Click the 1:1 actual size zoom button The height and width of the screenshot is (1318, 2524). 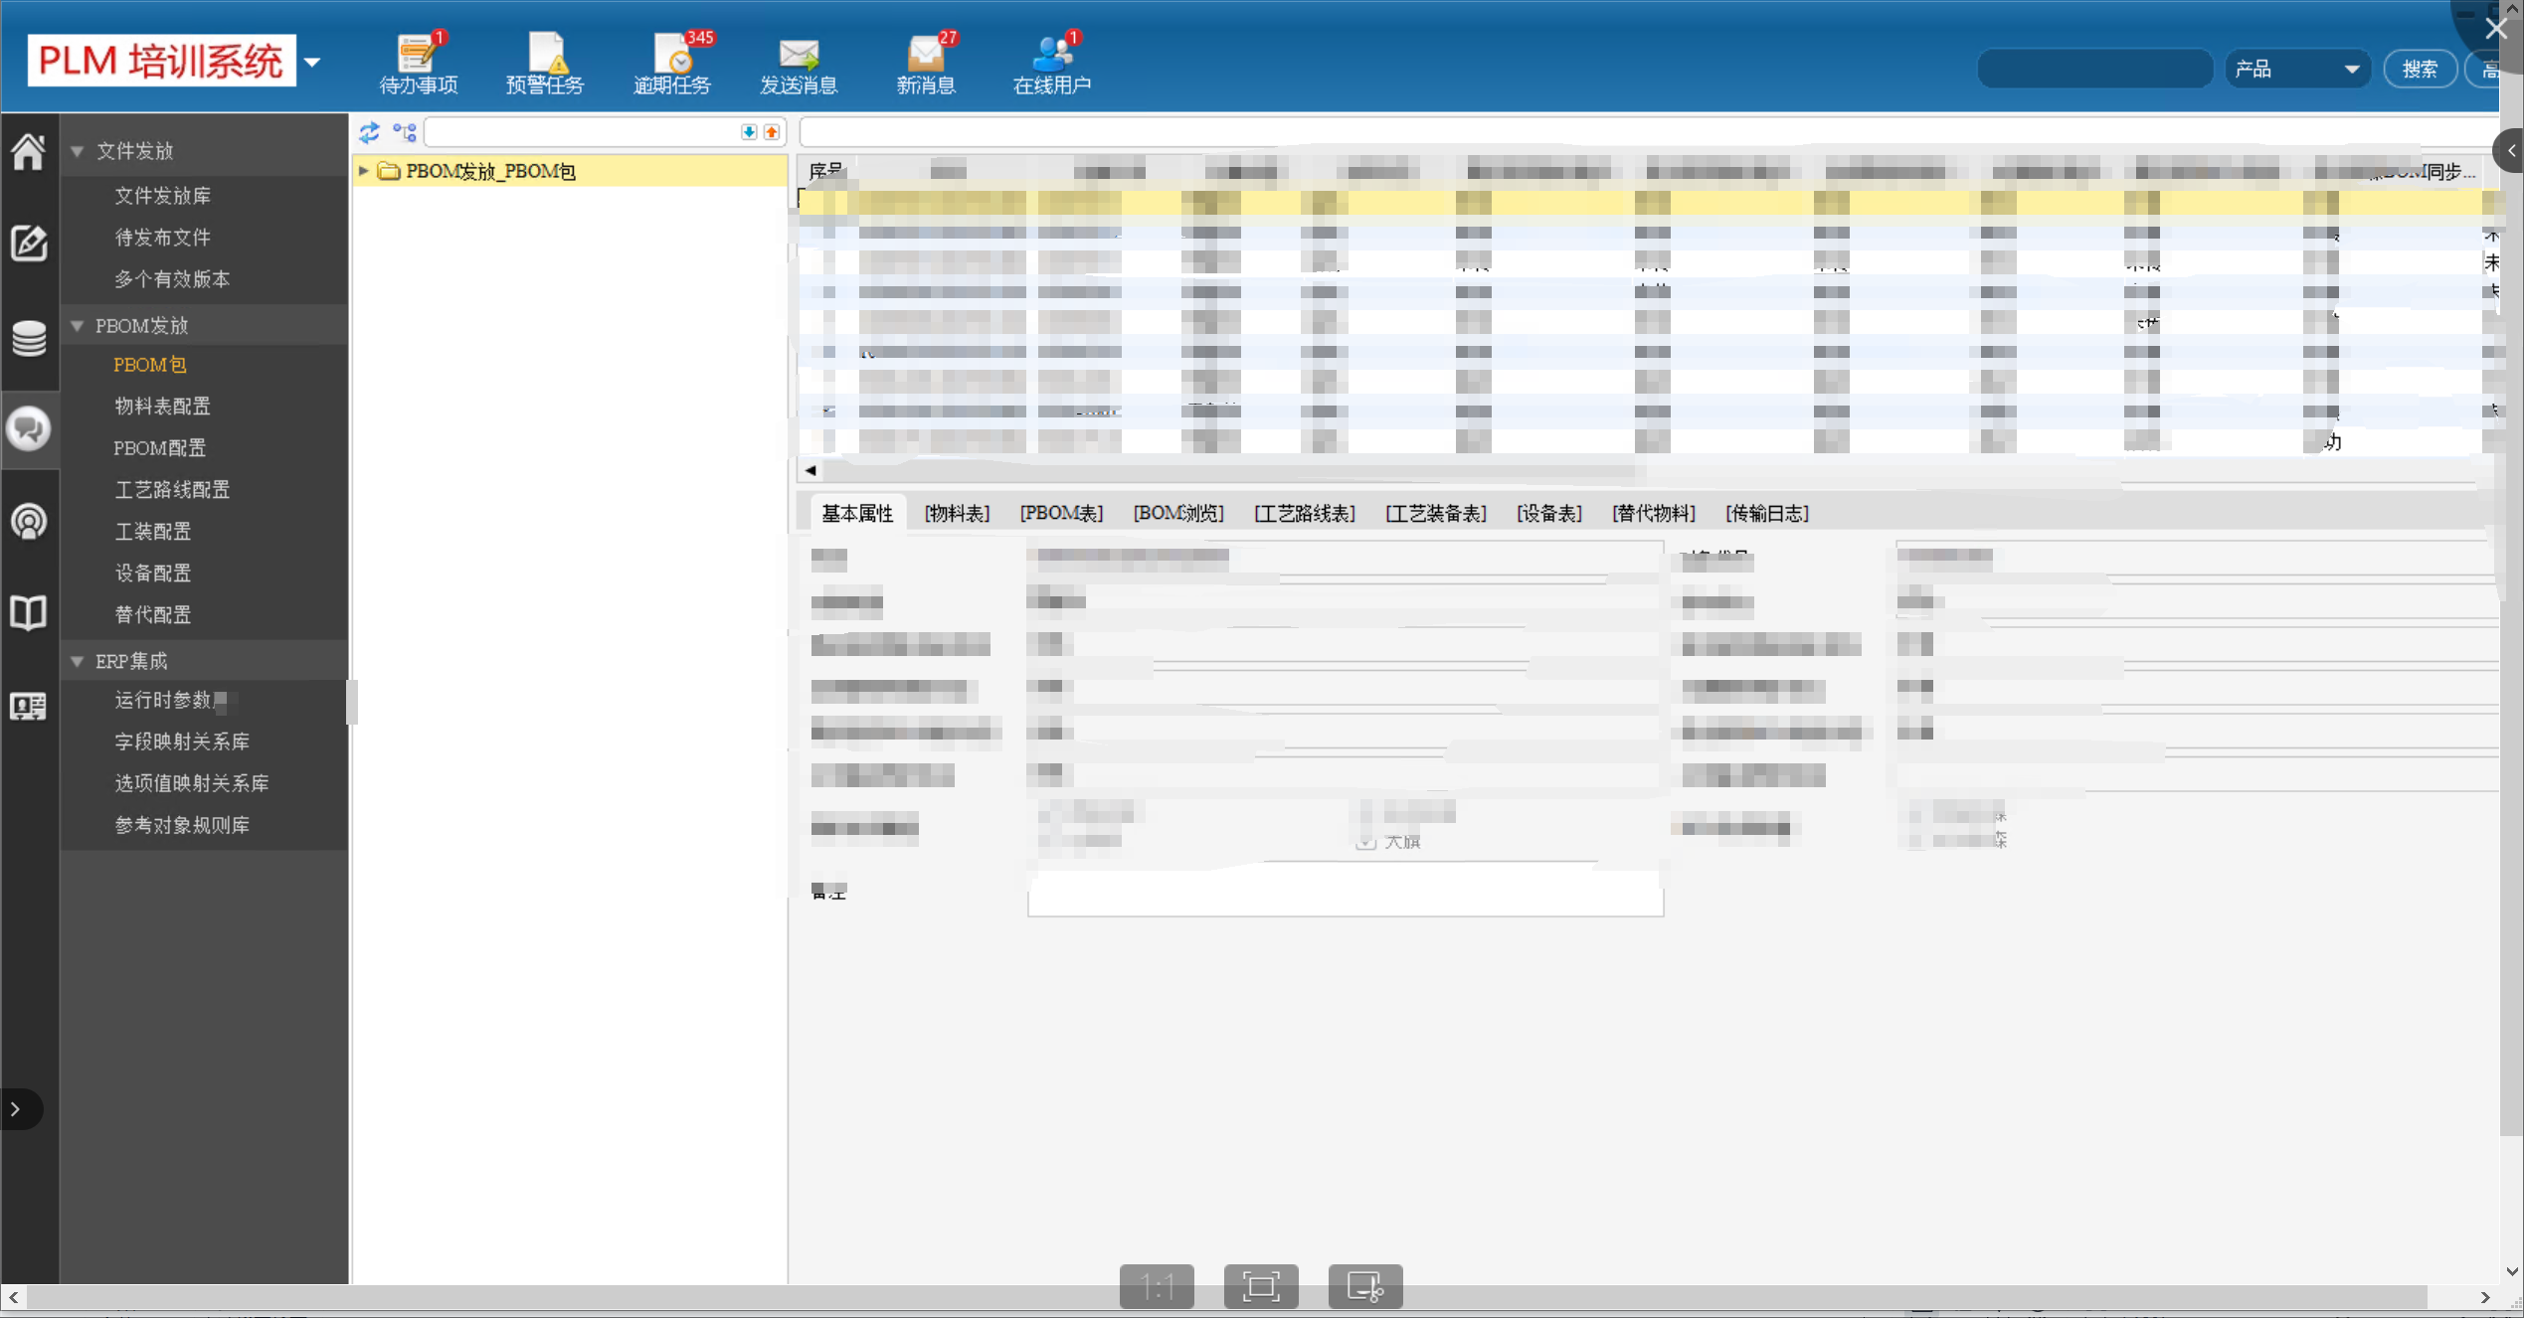[1157, 1286]
